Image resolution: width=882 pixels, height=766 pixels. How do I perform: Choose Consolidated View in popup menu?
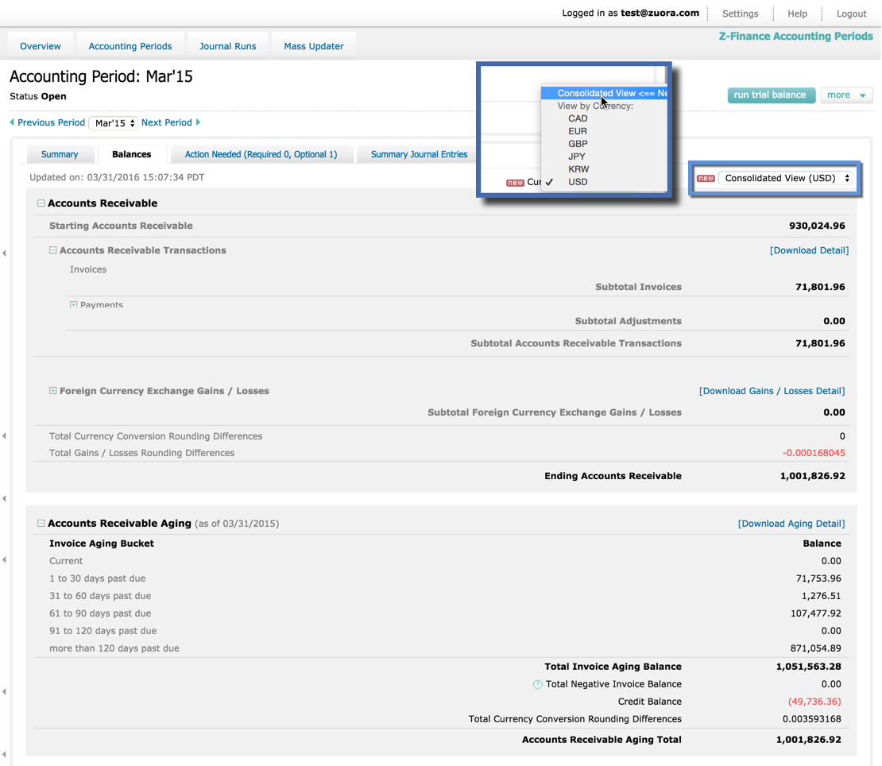tap(604, 93)
